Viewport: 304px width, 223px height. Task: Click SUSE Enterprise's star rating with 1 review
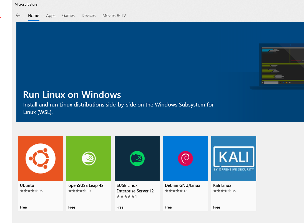tap(127, 196)
